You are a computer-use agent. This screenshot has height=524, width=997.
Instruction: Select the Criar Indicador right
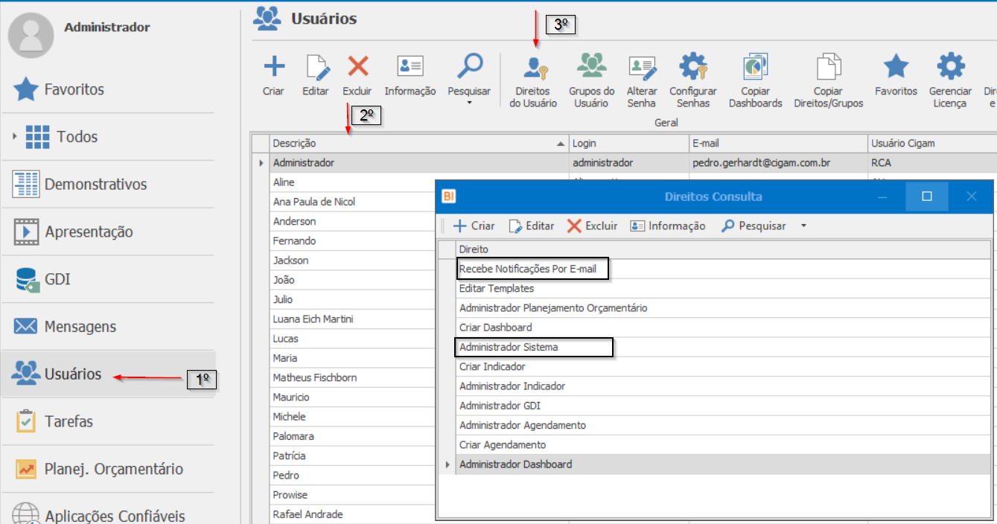724,366
